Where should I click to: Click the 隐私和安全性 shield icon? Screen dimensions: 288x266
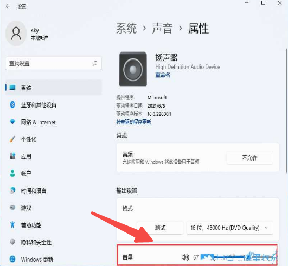(12, 242)
